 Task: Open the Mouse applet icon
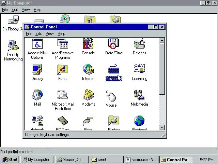coord(111,96)
